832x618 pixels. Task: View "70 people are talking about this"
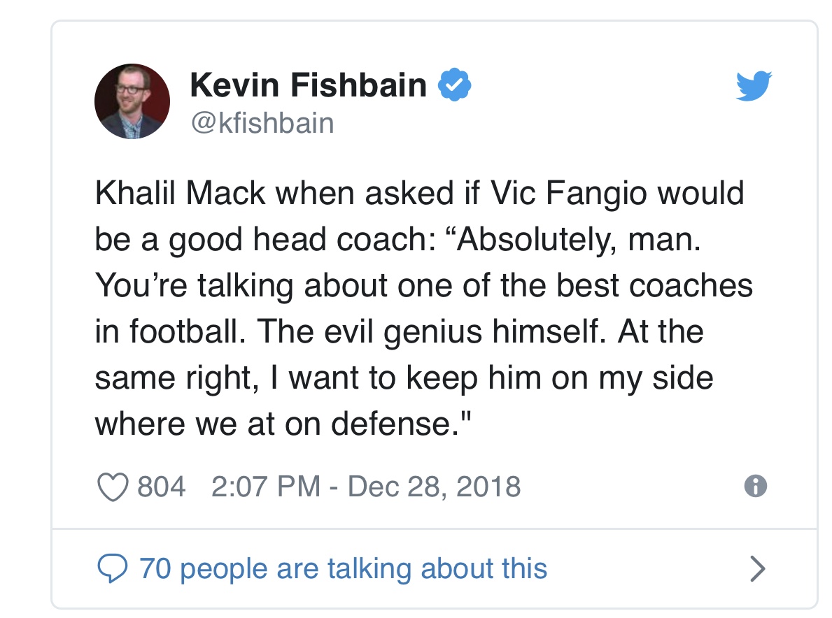coord(344,568)
